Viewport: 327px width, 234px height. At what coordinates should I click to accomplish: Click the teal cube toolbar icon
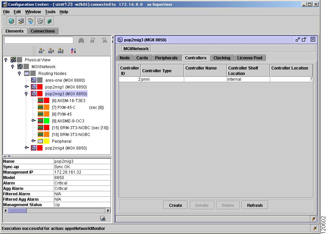pyautogui.click(x=12, y=21)
